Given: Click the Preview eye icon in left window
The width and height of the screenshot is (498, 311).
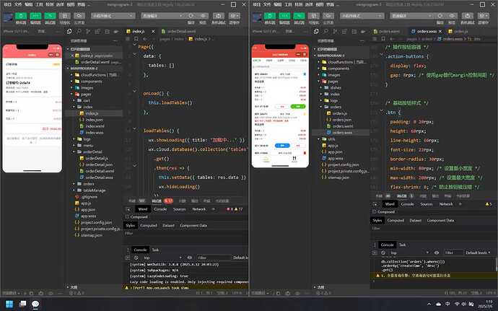Looking at the screenshot, I should click(203, 16).
